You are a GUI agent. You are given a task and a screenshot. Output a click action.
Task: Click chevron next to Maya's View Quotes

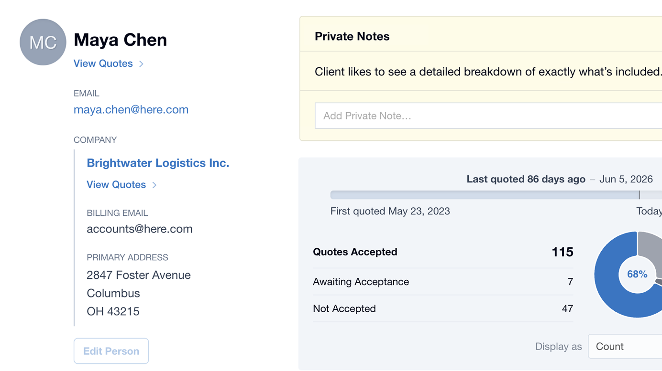141,64
